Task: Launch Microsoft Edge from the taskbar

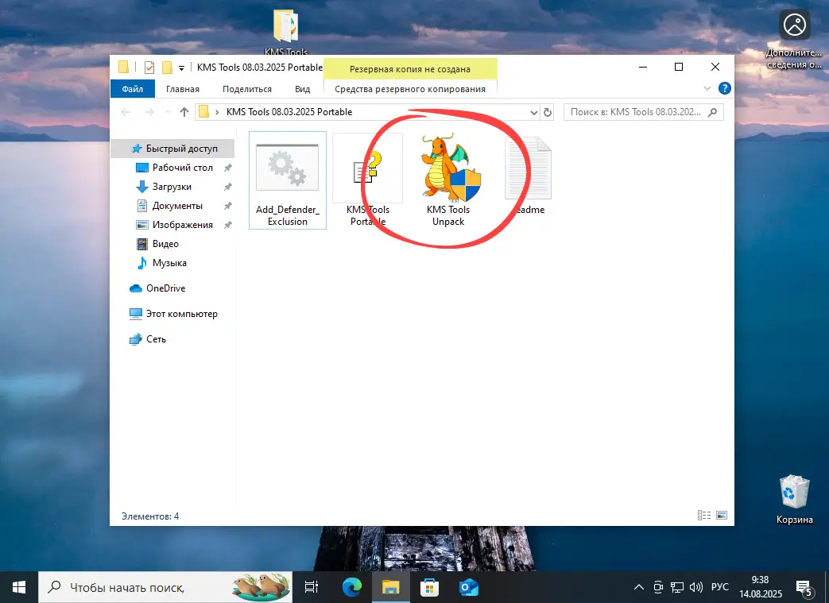Action: point(351,587)
